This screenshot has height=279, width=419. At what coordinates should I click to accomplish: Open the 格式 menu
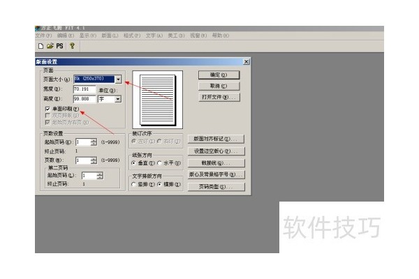click(132, 36)
